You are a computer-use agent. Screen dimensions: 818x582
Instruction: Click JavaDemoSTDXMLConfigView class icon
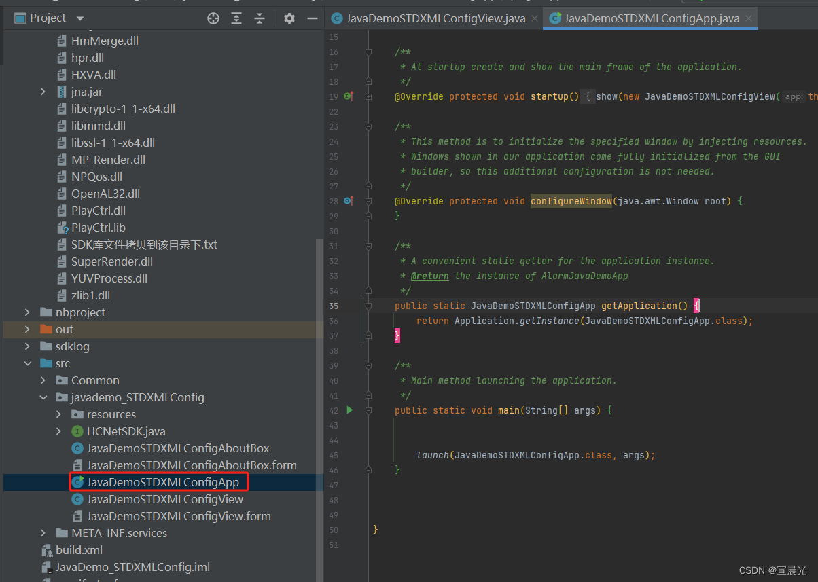[77, 499]
